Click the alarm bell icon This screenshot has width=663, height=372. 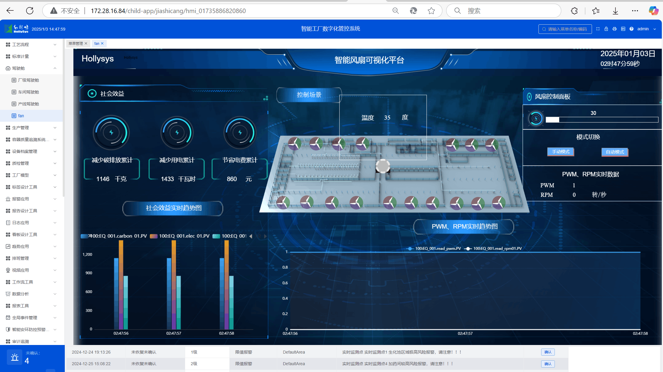[15, 357]
